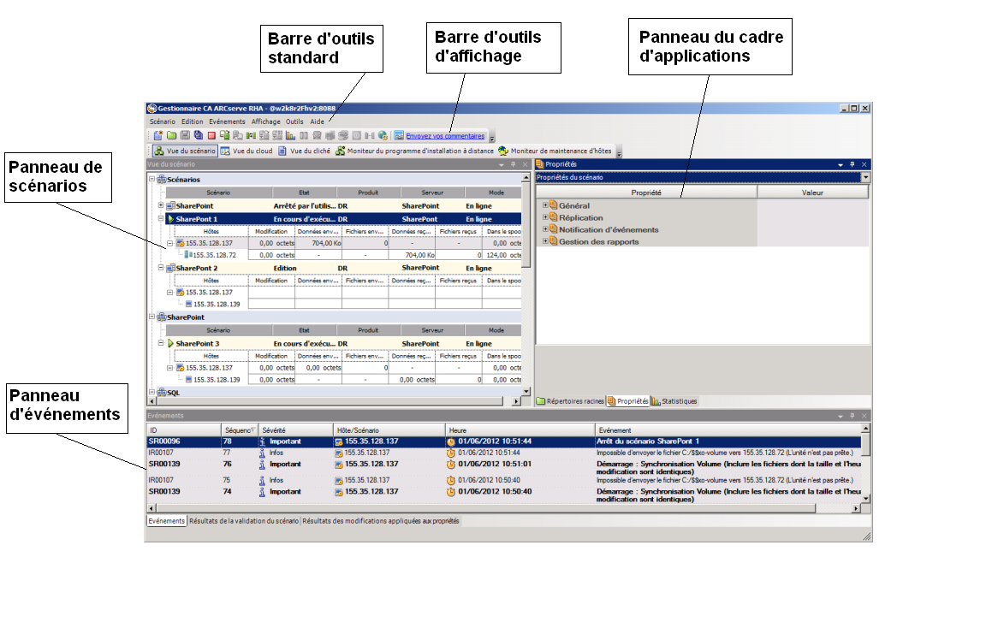998x628 pixels.
Task: Click the new scenario toolbar icon
Action: [158, 136]
